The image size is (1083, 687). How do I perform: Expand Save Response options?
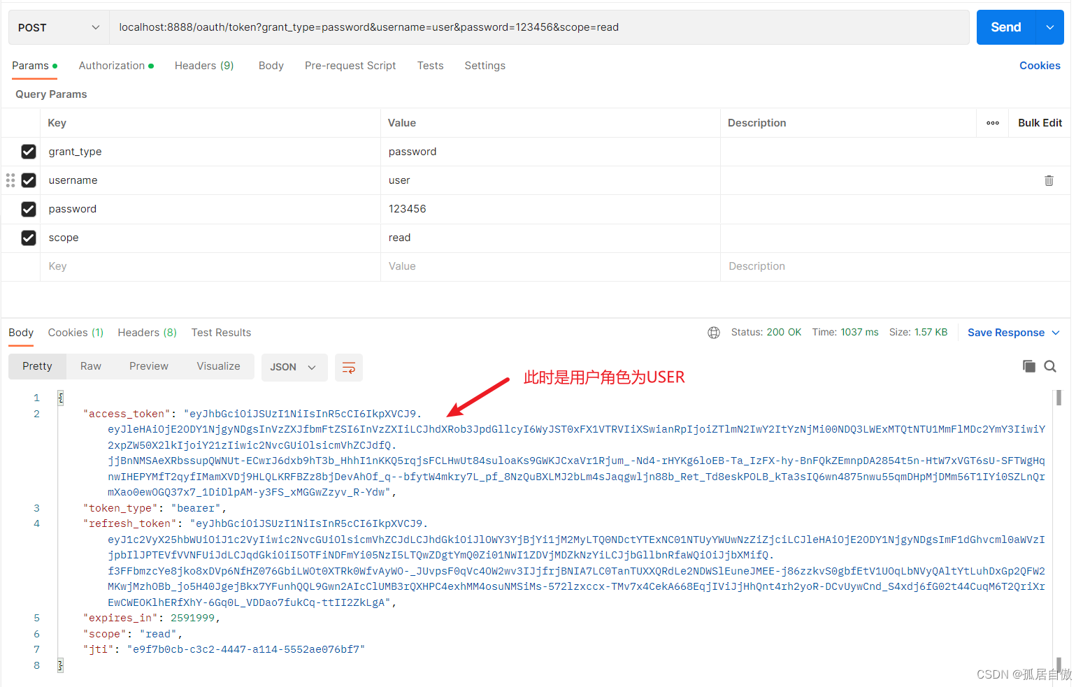pyautogui.click(x=1056, y=333)
